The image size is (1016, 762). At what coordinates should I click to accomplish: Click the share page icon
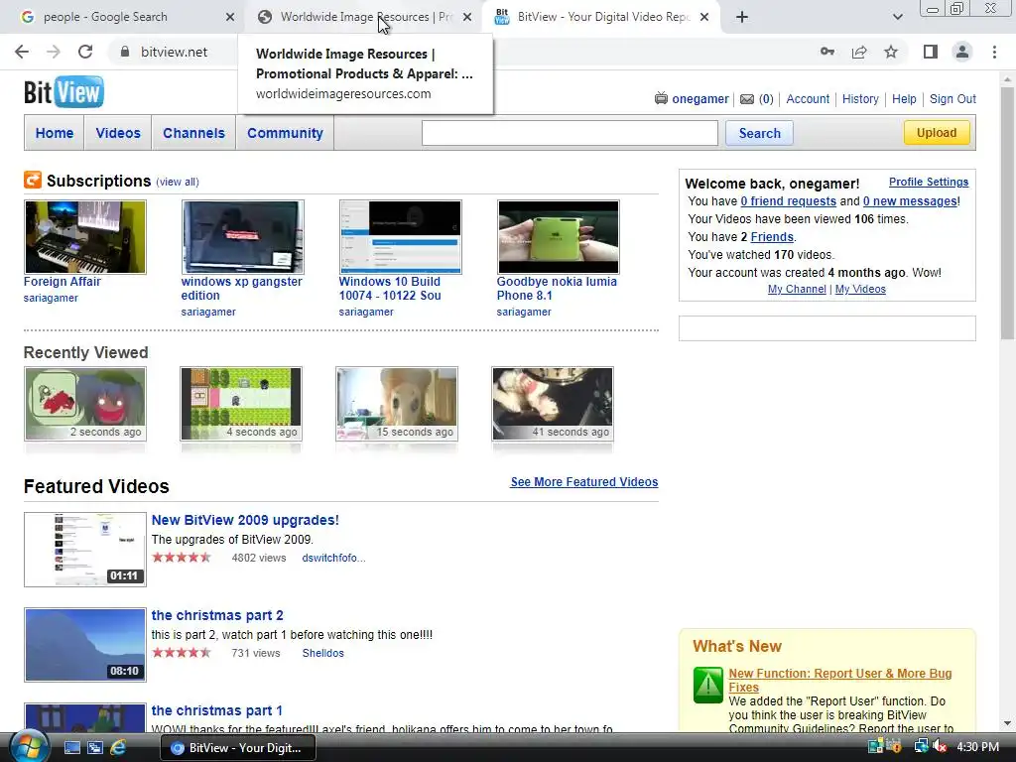pyautogui.click(x=859, y=52)
